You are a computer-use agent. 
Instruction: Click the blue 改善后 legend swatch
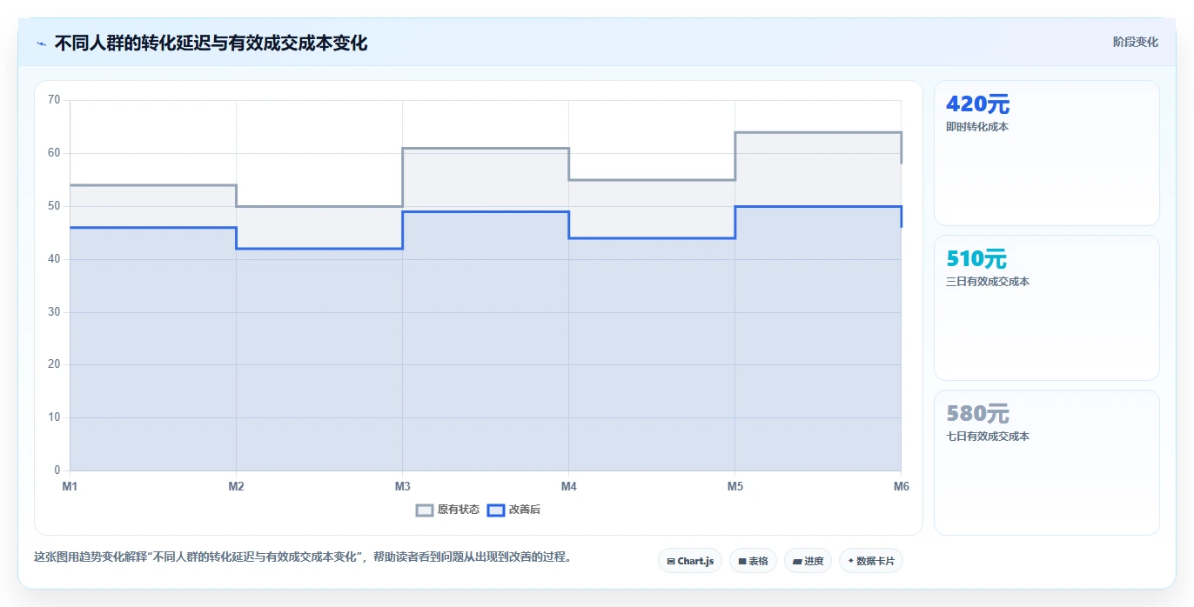(x=495, y=510)
